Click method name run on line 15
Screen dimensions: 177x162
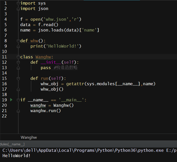[45, 78]
